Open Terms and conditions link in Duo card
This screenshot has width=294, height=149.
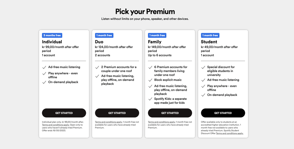click(x=109, y=122)
